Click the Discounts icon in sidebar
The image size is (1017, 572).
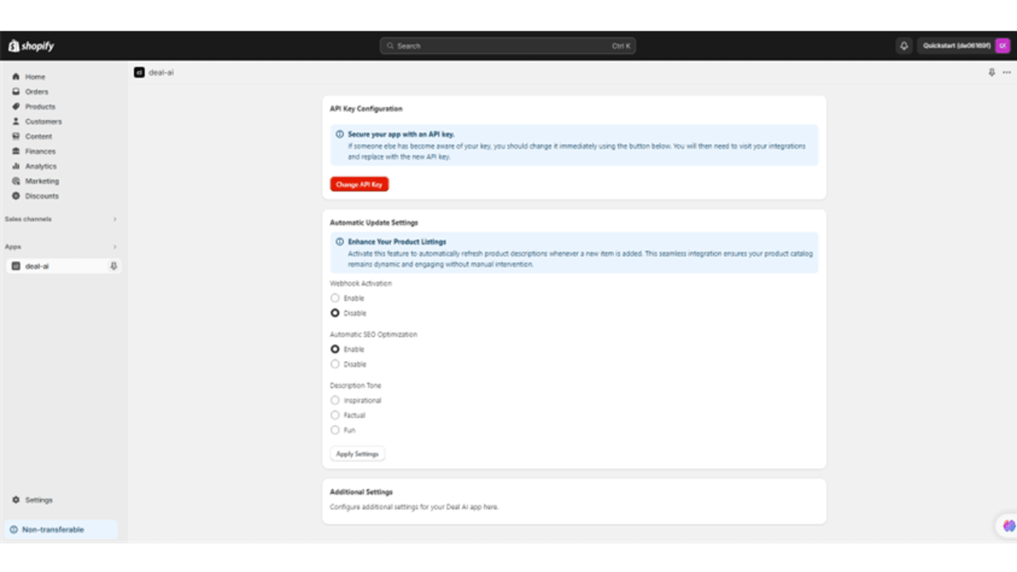16,196
